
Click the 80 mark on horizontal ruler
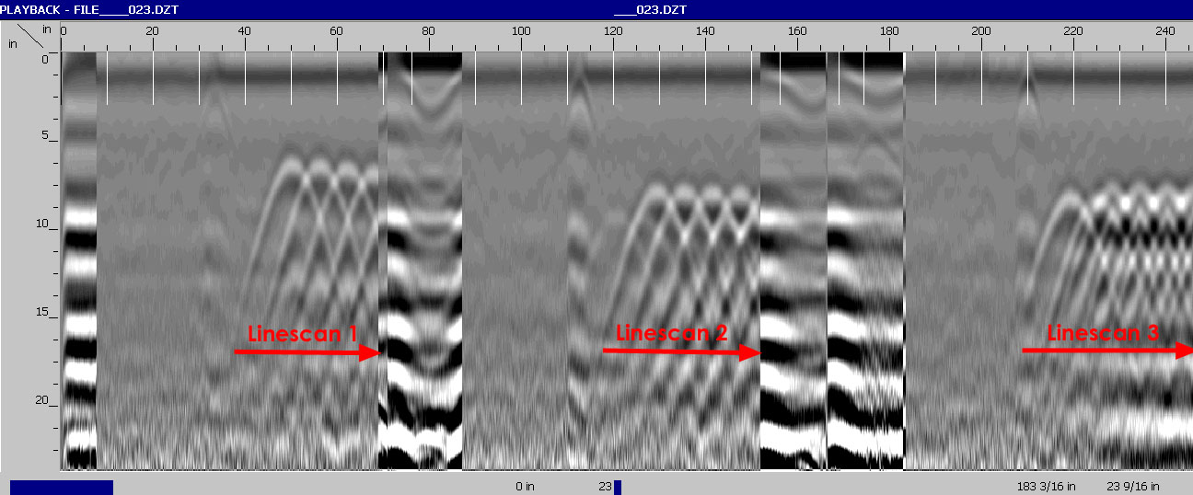click(x=429, y=31)
